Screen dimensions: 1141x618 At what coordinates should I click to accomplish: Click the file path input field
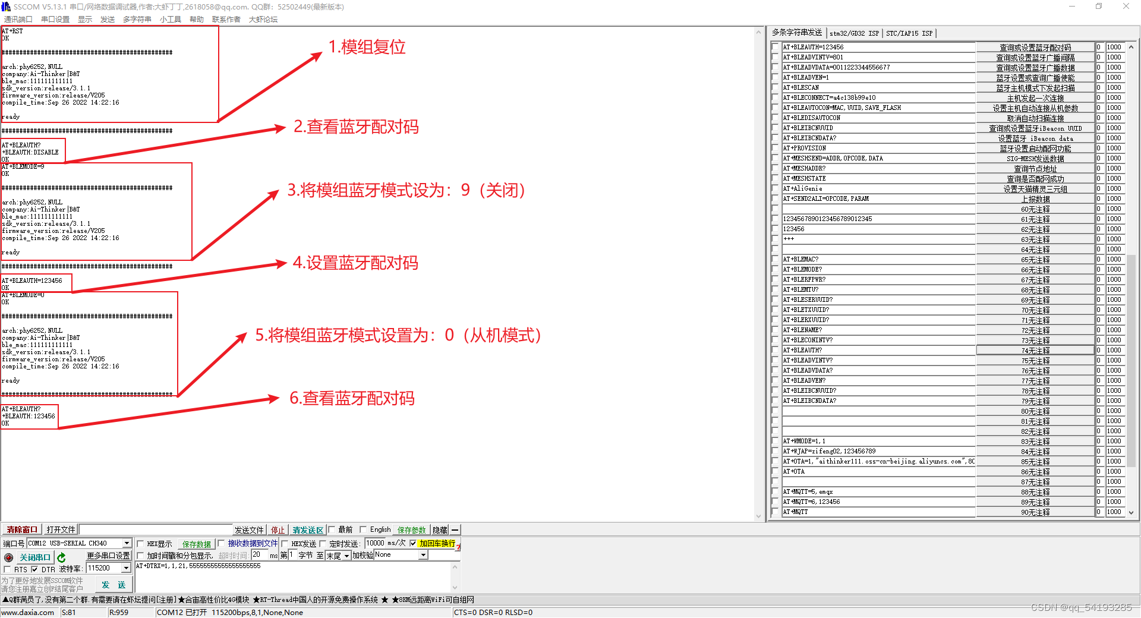155,530
